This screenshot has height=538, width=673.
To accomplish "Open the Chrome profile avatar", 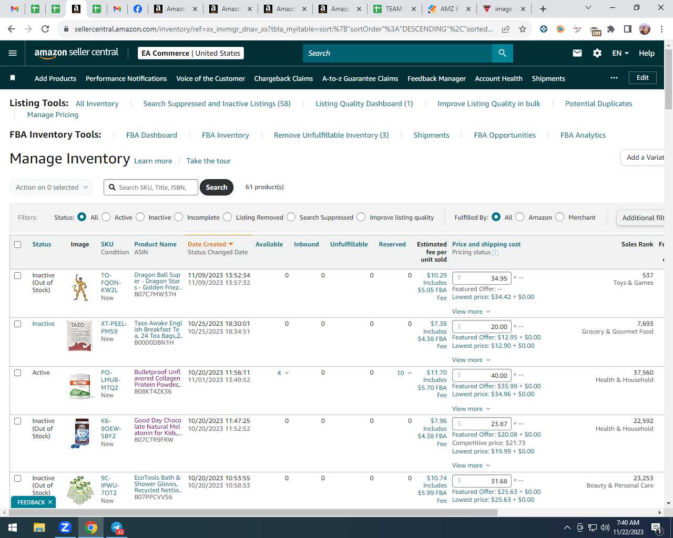I will pyautogui.click(x=645, y=29).
